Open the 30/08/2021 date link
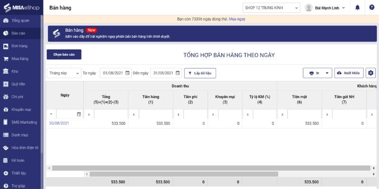Viewport: 379px width, 189px height. pyautogui.click(x=59, y=123)
